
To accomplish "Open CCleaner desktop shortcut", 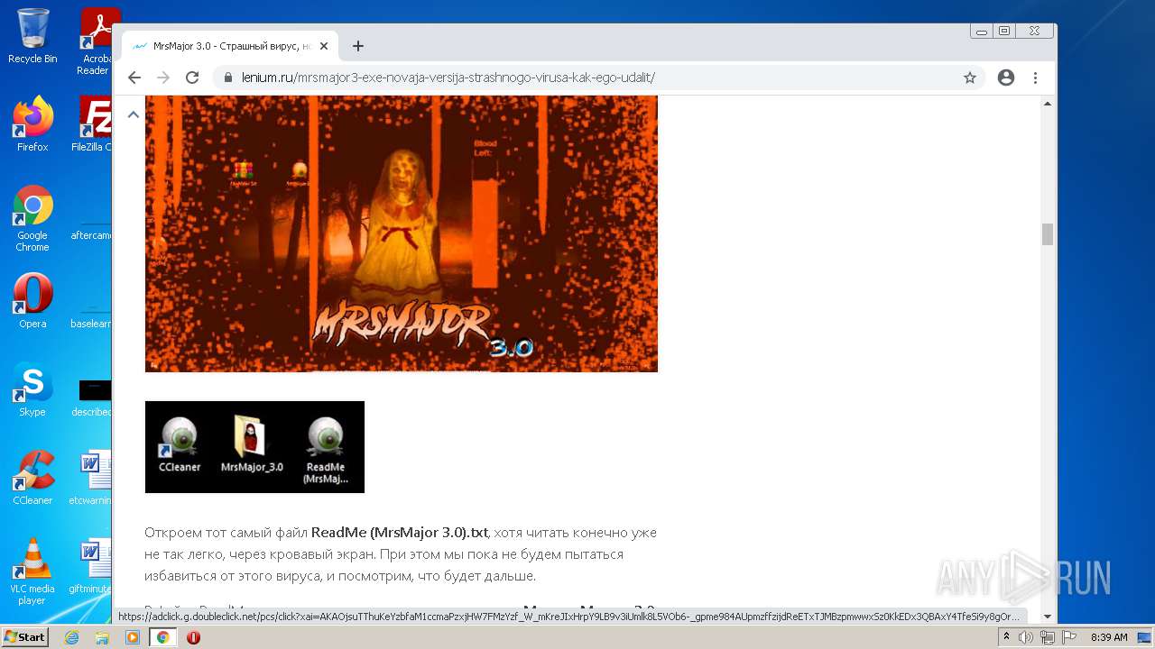I will 32,478.
